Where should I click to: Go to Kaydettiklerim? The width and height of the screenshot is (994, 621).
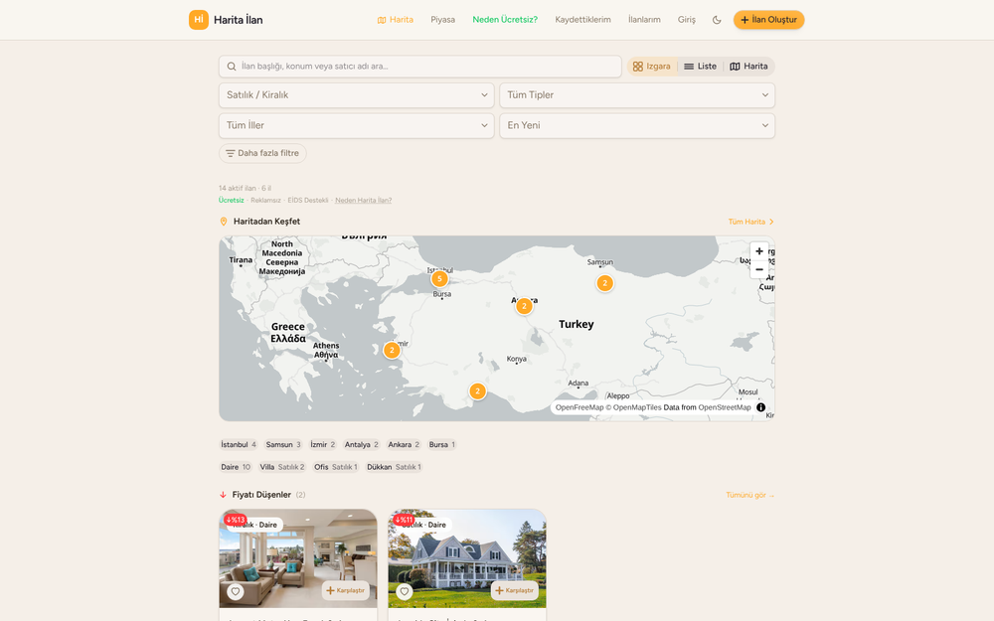click(x=582, y=20)
